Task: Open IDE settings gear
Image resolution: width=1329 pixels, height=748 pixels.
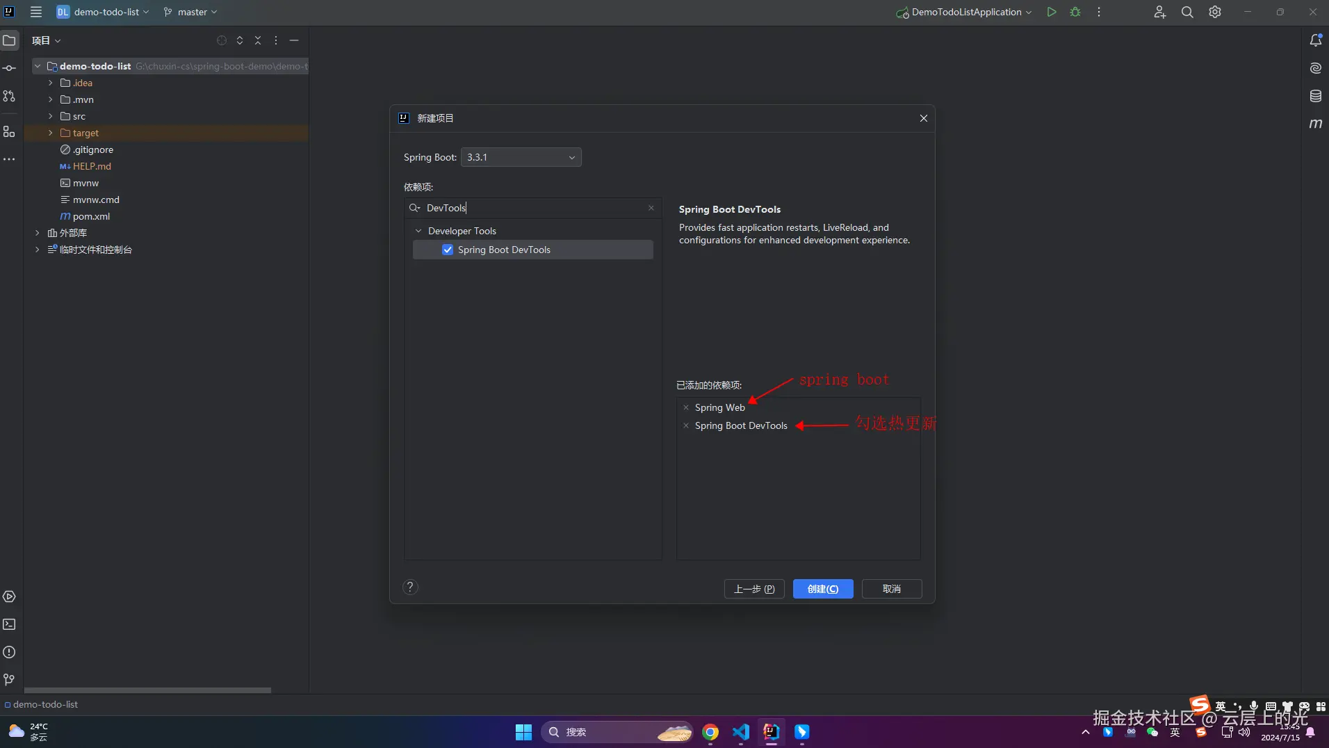Action: pyautogui.click(x=1215, y=12)
